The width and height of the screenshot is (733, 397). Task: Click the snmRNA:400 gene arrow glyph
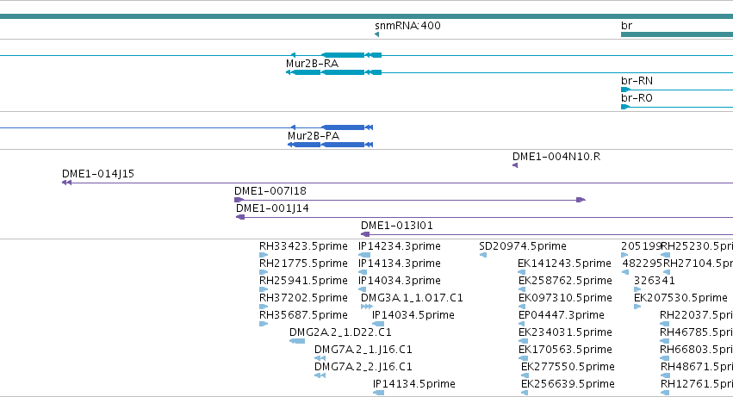coord(376,34)
